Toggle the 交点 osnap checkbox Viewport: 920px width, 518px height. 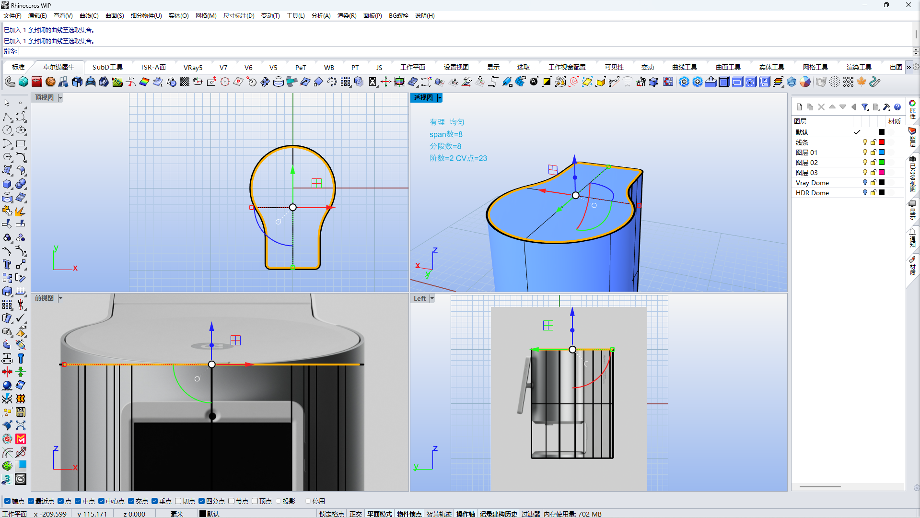click(131, 501)
